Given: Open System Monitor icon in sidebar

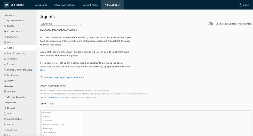Looking at the screenshot, I should pos(5,20).
